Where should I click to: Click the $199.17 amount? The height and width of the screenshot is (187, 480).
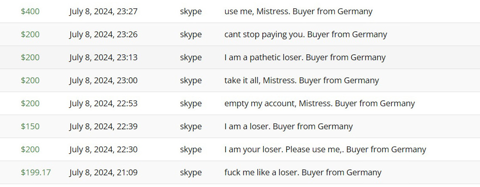click(x=36, y=173)
